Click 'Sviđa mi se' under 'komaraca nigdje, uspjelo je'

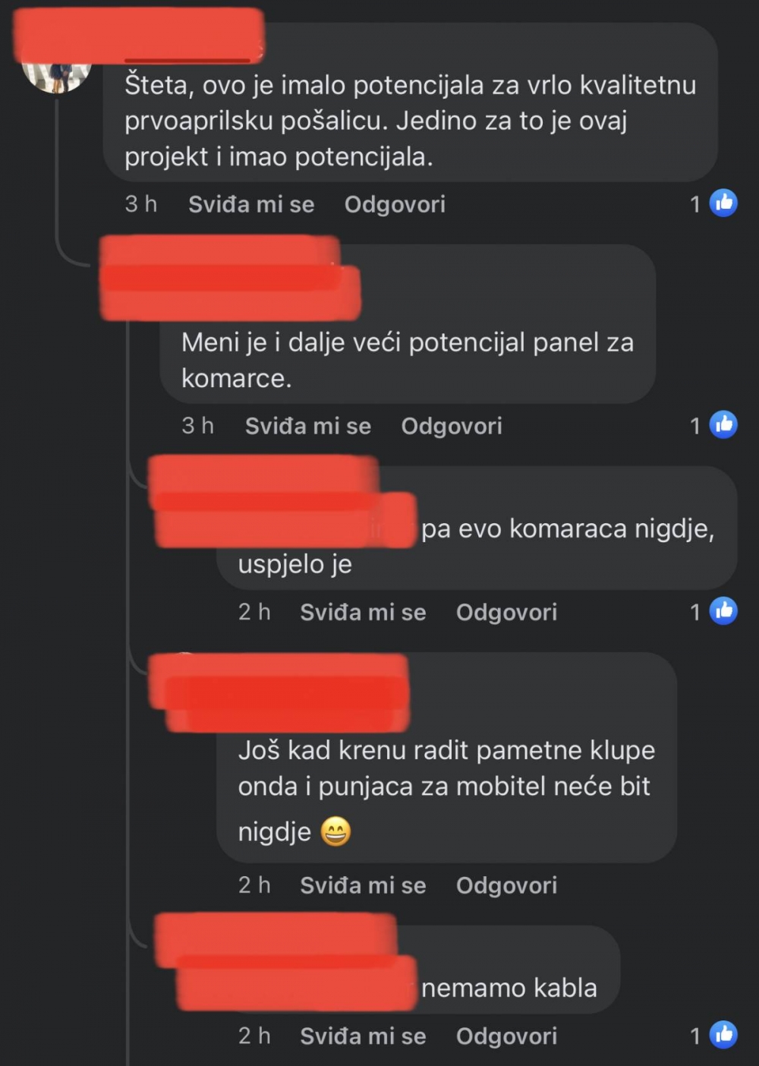pos(363,612)
